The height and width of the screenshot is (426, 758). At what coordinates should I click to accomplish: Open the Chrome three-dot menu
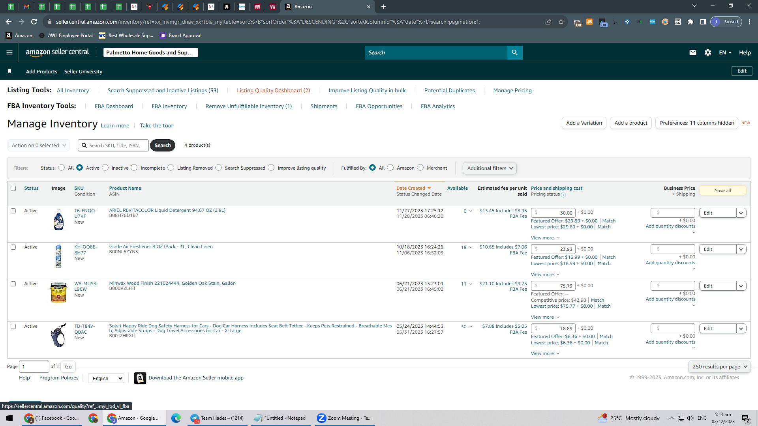750,22
